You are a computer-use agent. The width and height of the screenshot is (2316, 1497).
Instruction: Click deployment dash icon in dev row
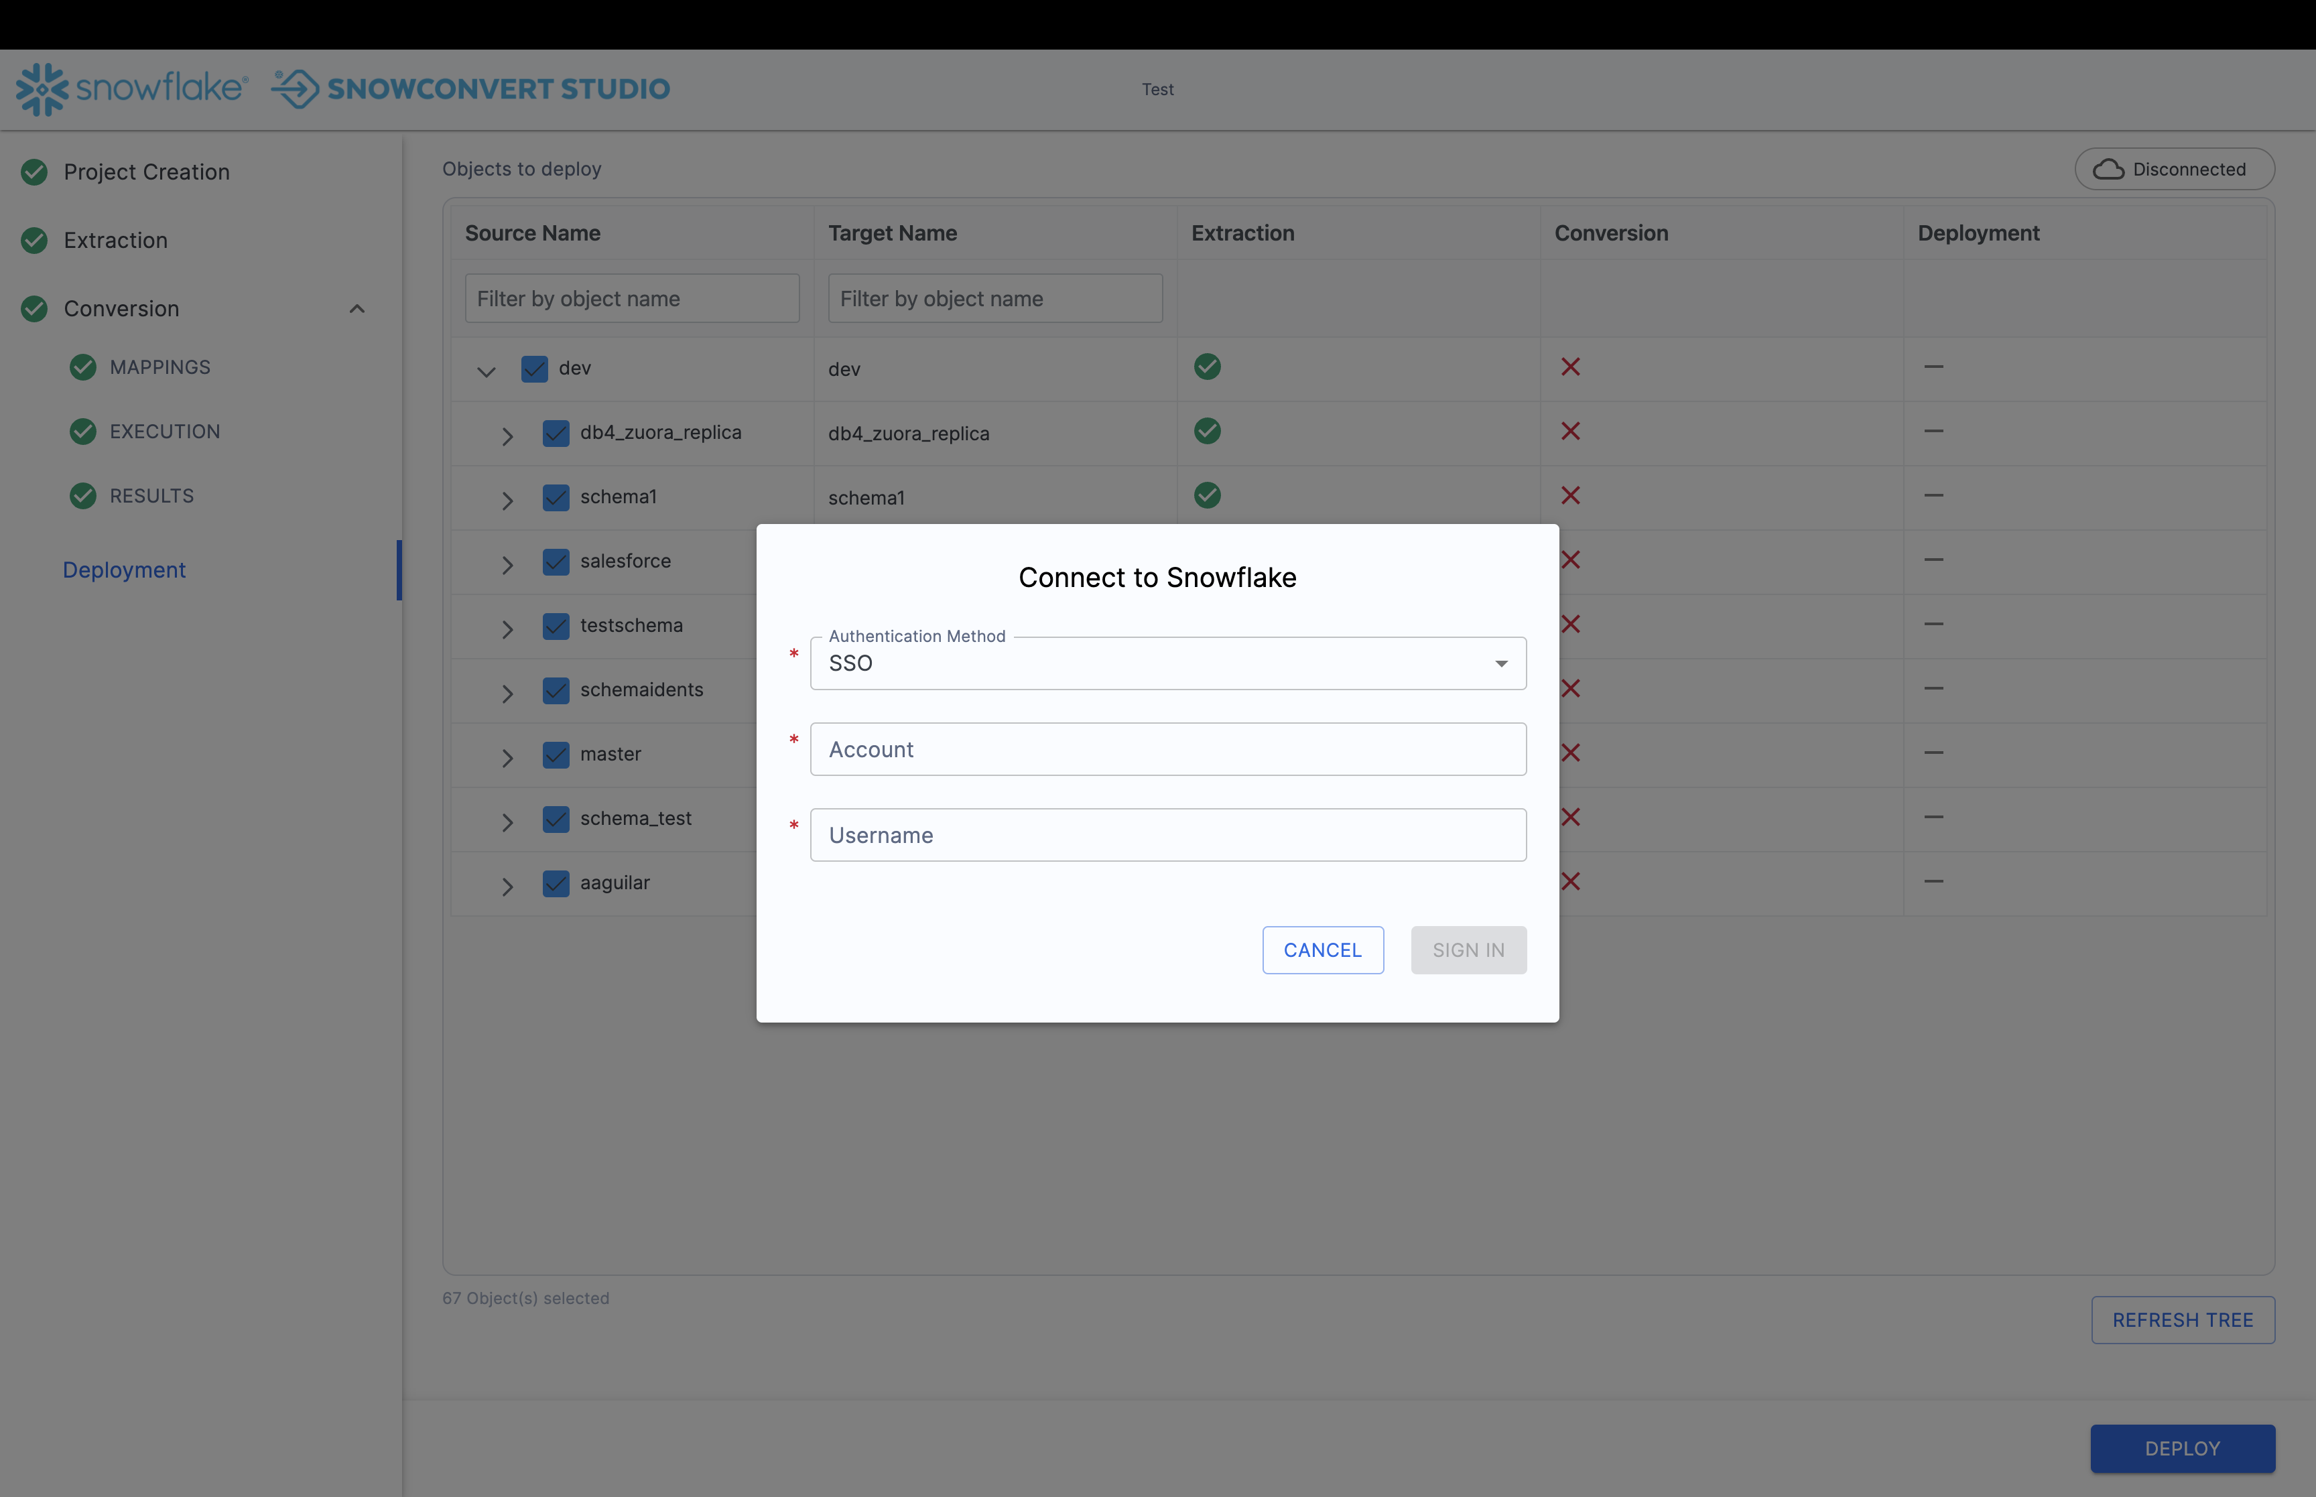coord(1934,367)
